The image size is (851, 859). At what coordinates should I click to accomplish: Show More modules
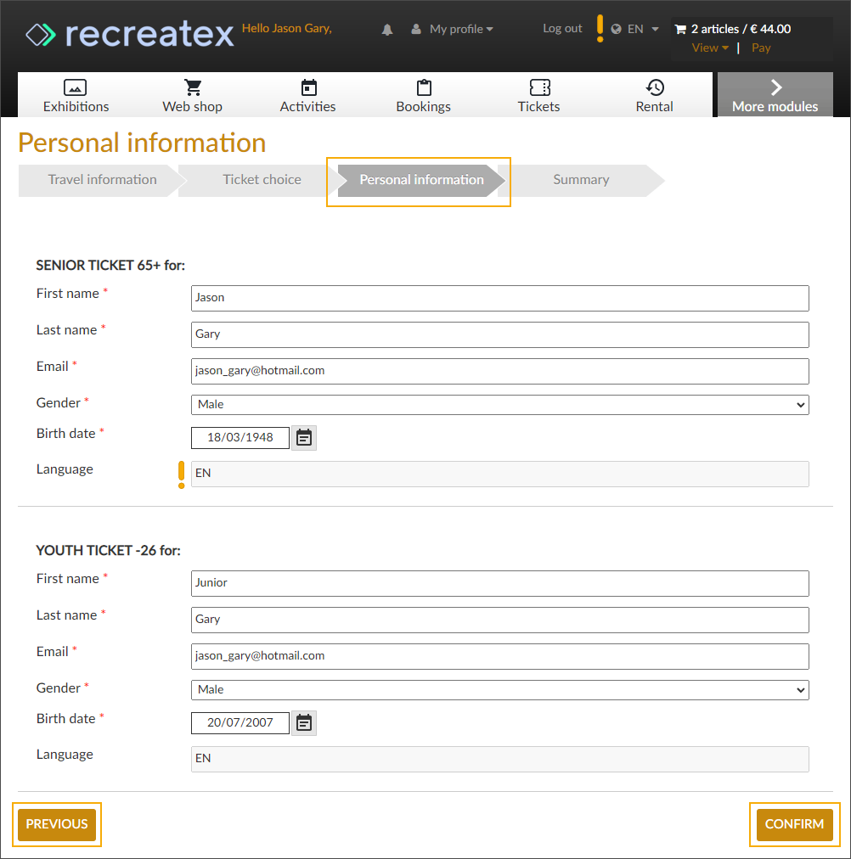tap(775, 96)
